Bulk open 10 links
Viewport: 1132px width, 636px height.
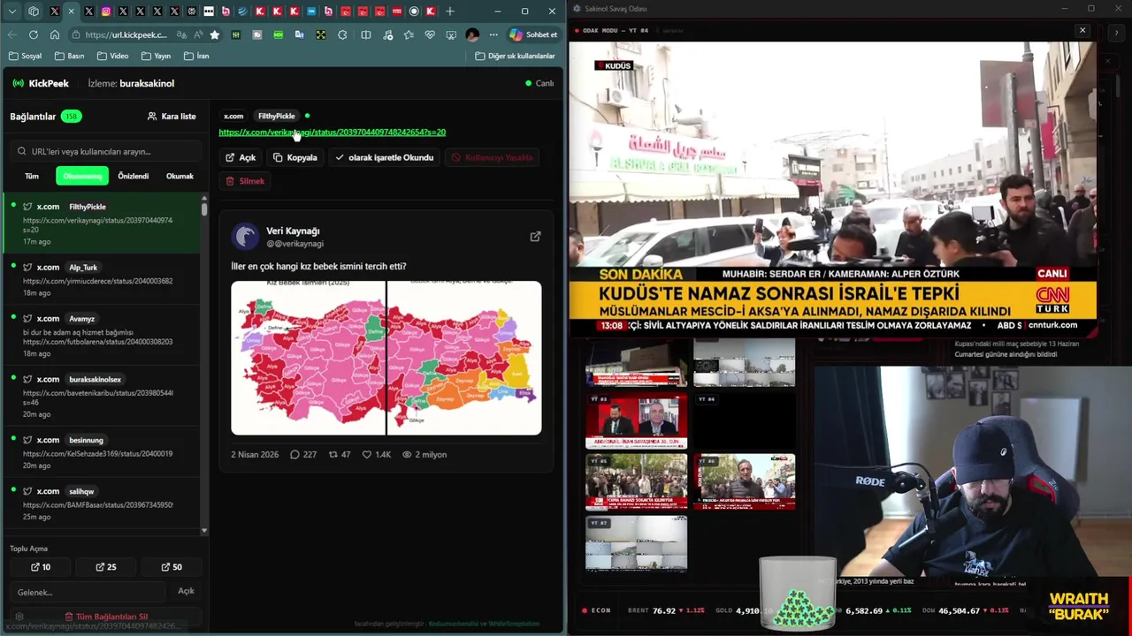[x=41, y=567]
